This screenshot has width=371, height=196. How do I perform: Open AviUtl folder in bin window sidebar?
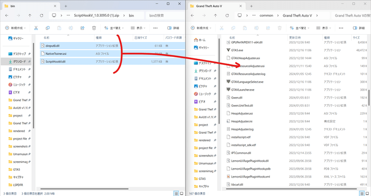pyautogui.click(x=19, y=108)
